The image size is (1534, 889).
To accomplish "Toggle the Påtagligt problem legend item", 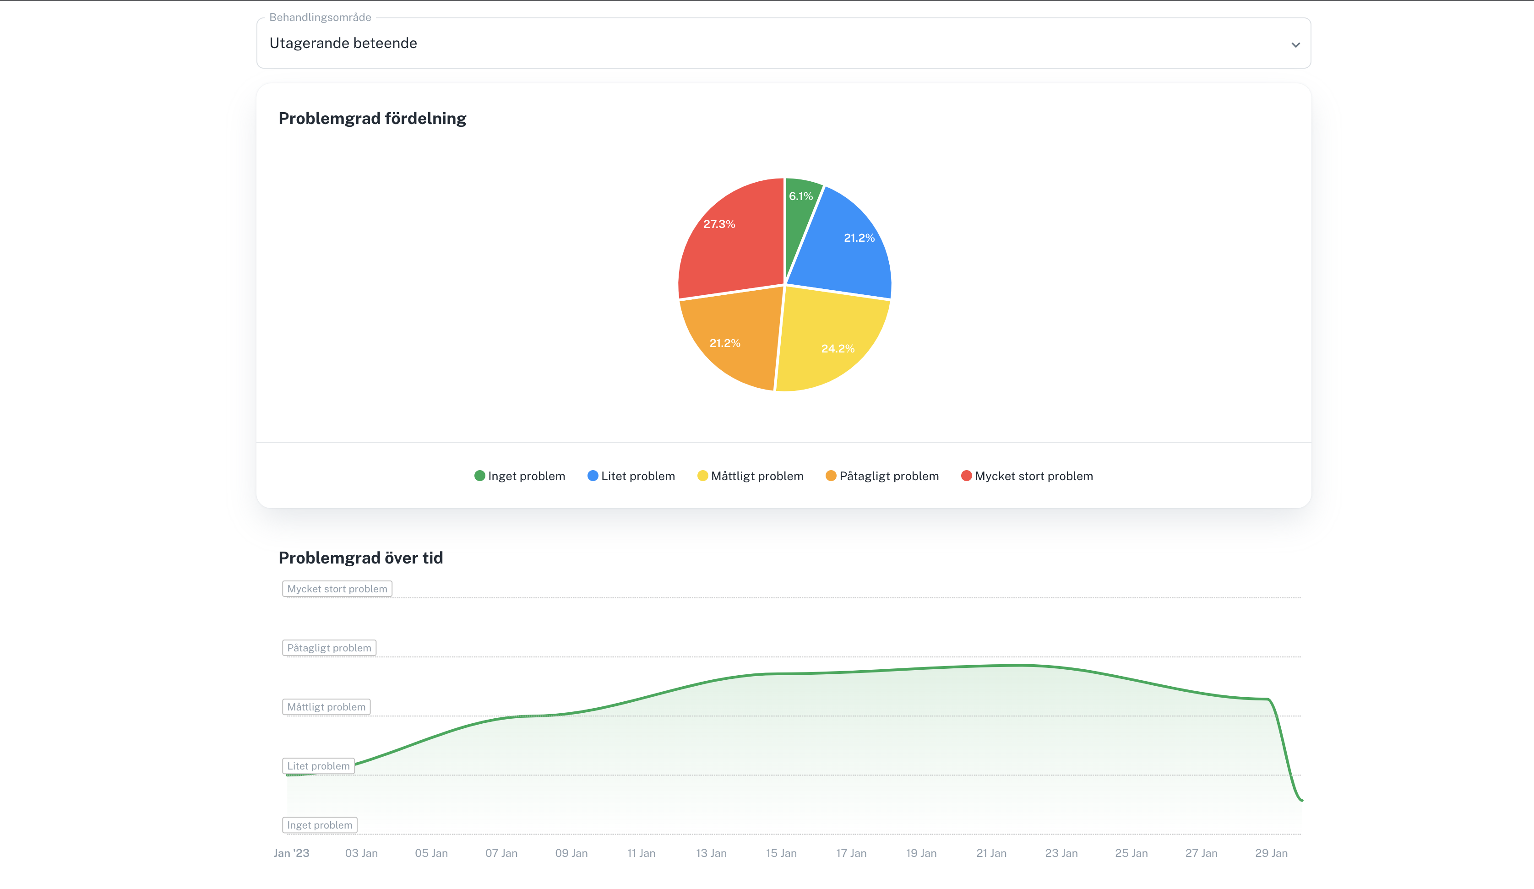I will (x=883, y=476).
